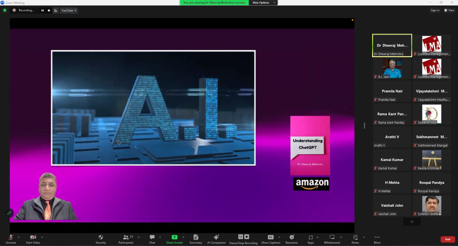
Task: Pause recording using top bar pause icon
Action: pyautogui.click(x=42, y=10)
